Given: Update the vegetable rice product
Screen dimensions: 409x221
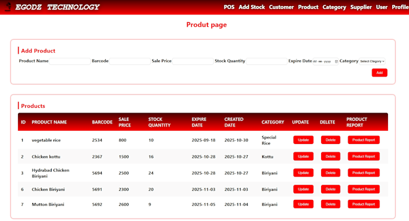Looking at the screenshot, I should pyautogui.click(x=303, y=140).
